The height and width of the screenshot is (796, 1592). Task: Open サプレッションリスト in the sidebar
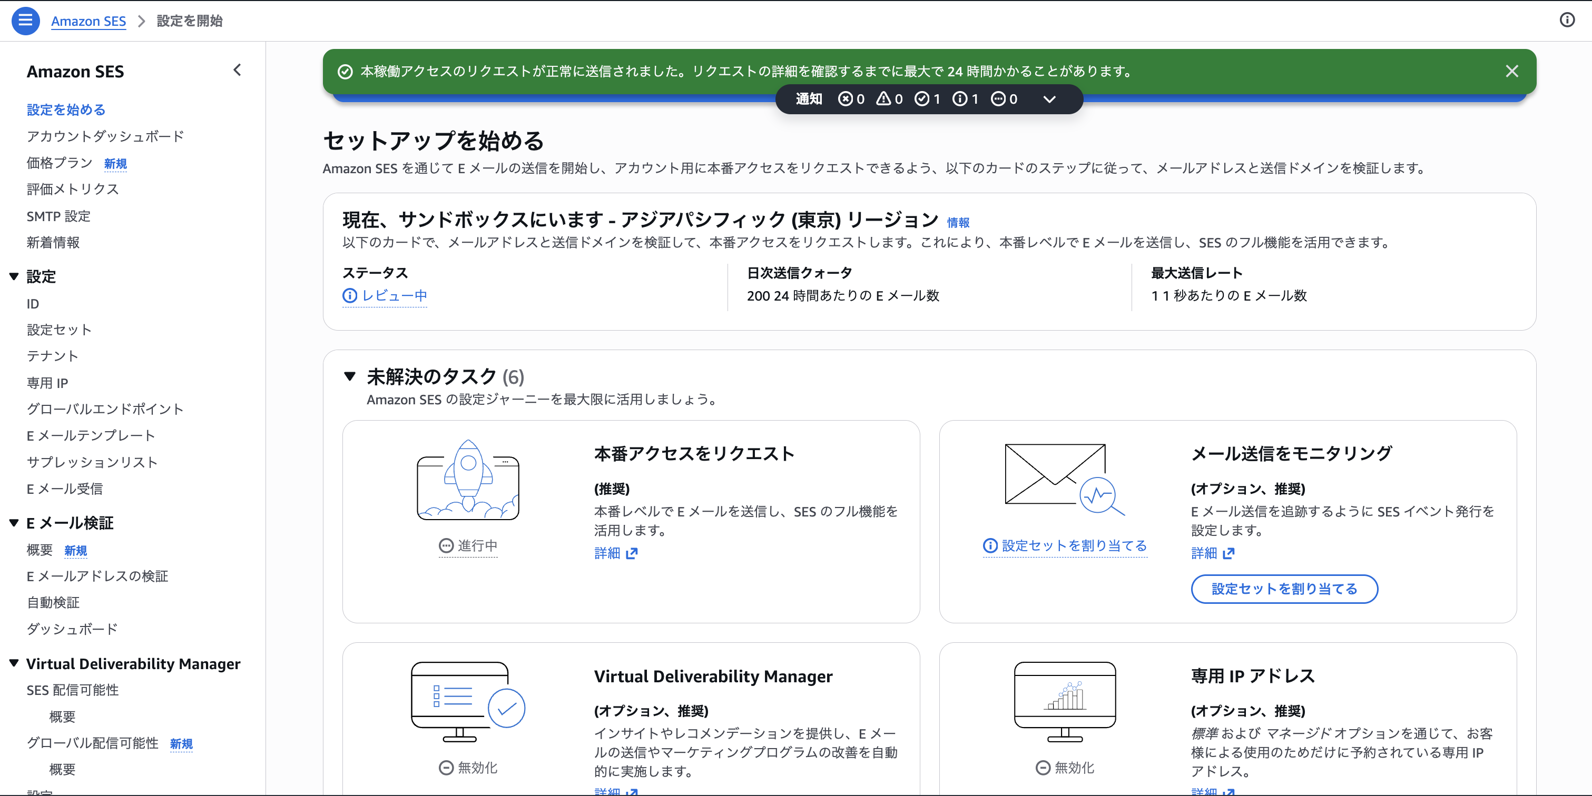[x=92, y=463]
